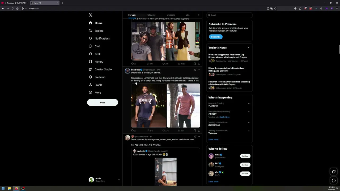Viewport: 340px width, 191px height.
Task: Click Show more under Who to follow
Action: click(213, 182)
